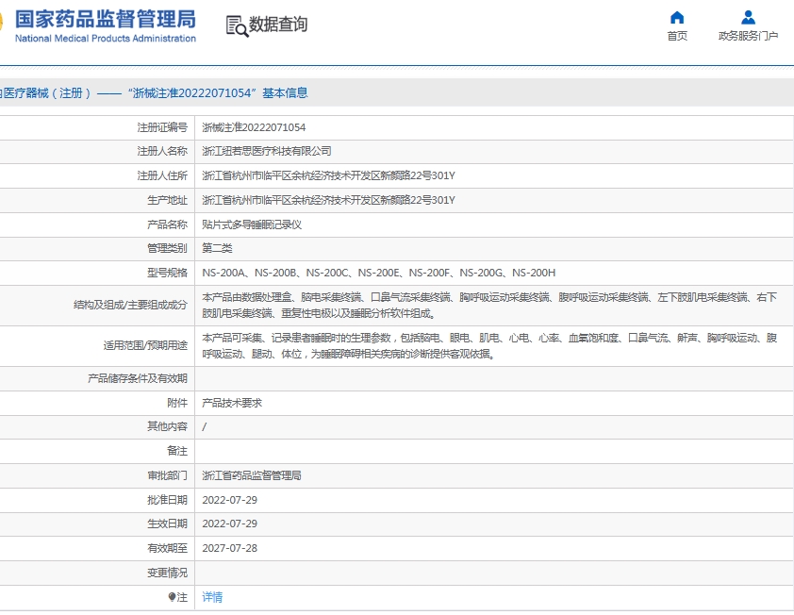This screenshot has height=615, width=794.
Task: Select product name 贴片式多导睡眠记录仪
Action: pyautogui.click(x=252, y=224)
